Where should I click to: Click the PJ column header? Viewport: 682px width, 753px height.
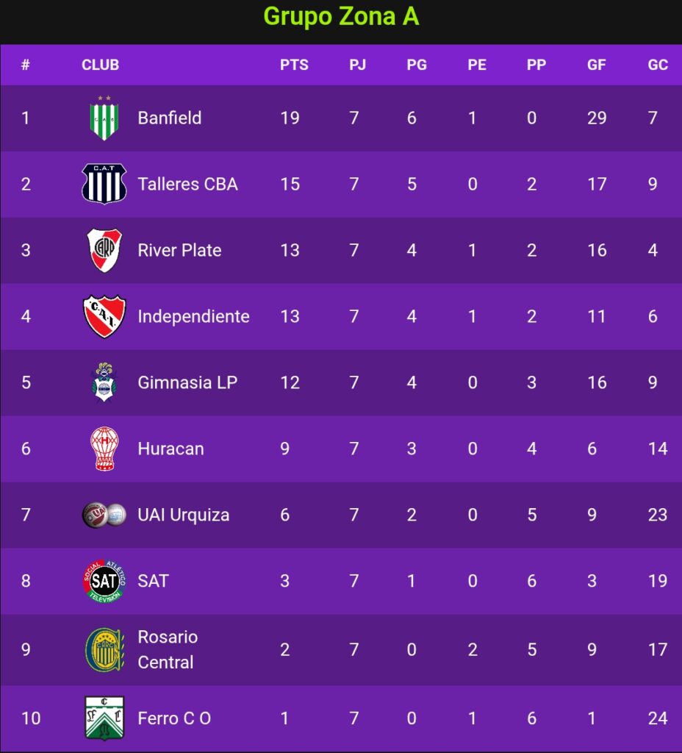pos(358,65)
